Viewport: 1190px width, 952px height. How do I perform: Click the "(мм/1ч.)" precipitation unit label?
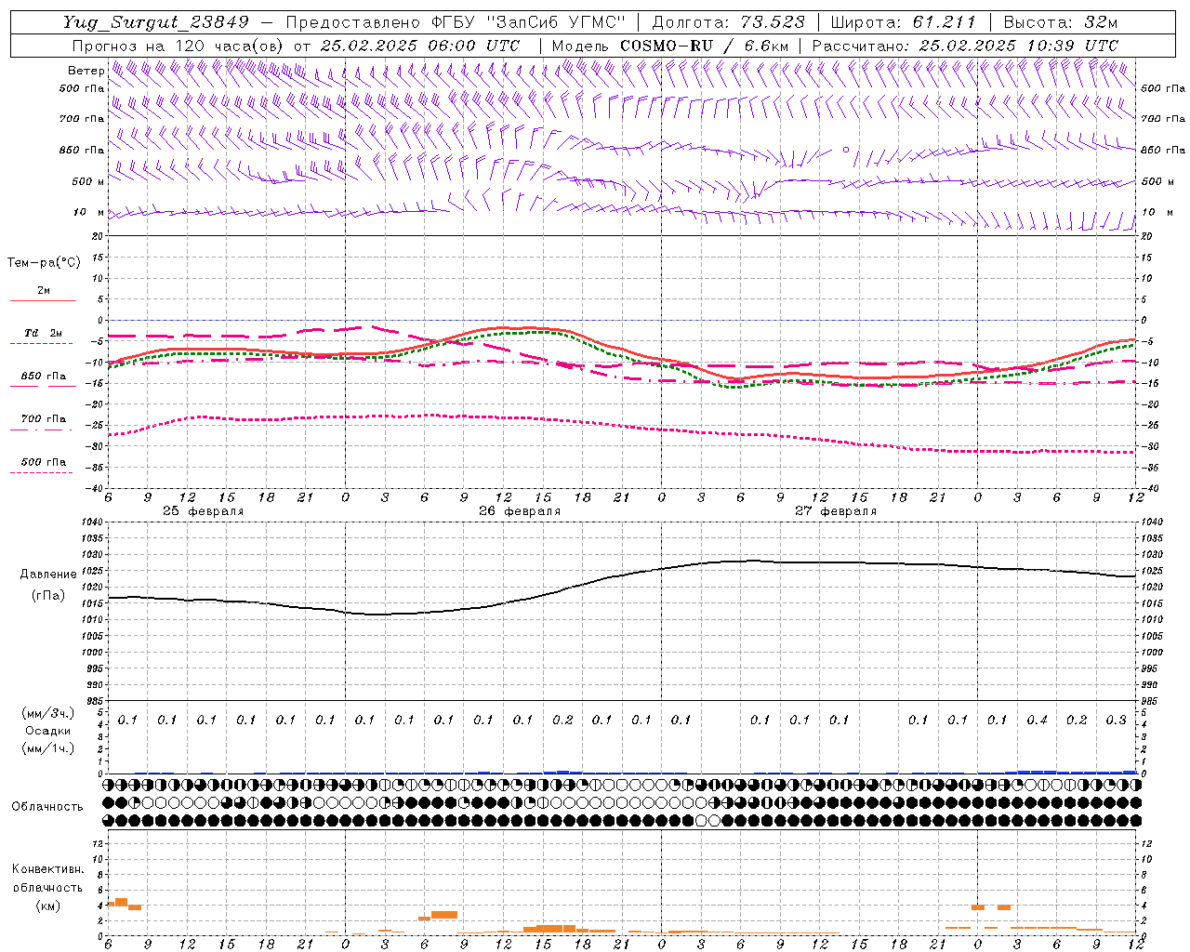48,748
